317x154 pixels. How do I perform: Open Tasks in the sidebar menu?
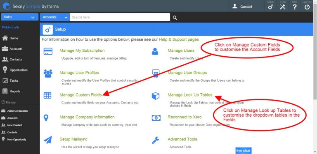tap(14, 80)
